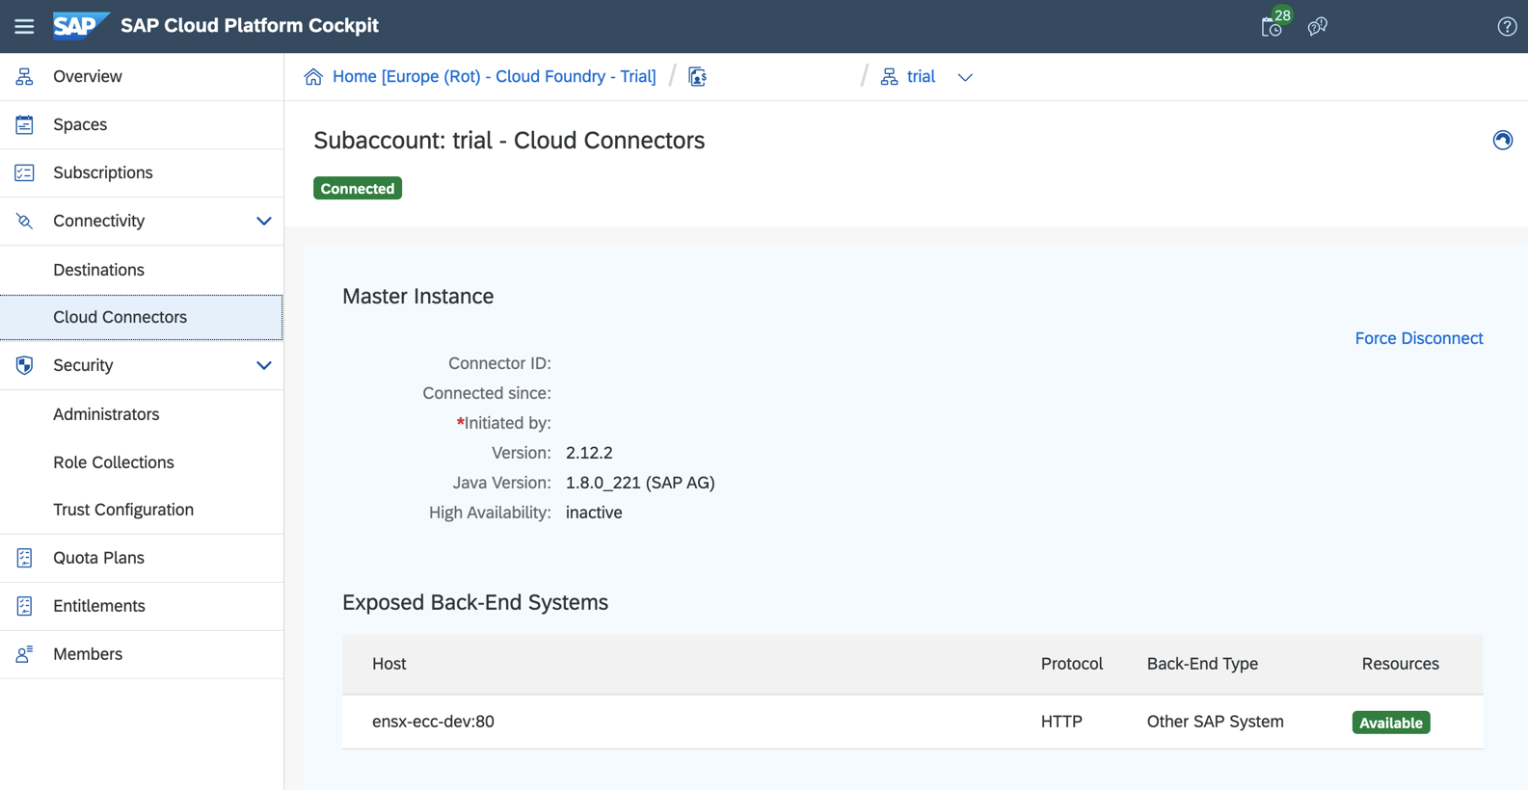Click the HTTP protocol cell
The image size is (1528, 790).
[x=1061, y=722]
